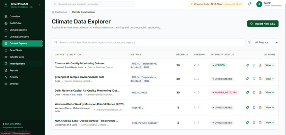The width and height of the screenshot is (286, 135).
Task: Click shield icon in Delhi National Capital row
Action: (254, 92)
